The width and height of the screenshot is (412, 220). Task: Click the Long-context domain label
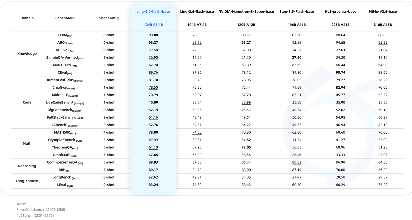point(27,181)
